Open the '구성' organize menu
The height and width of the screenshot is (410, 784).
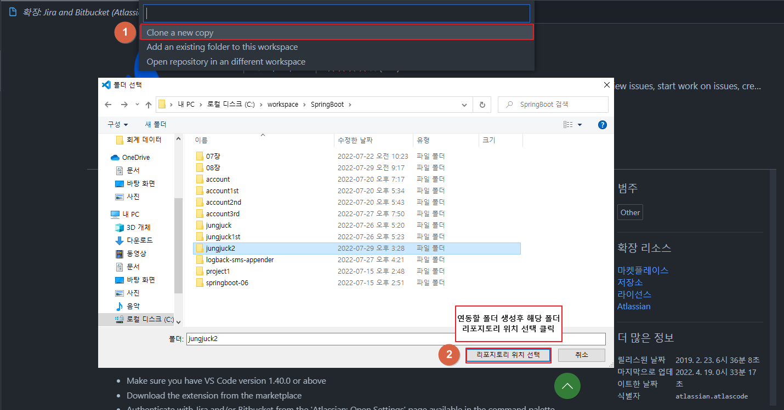(x=117, y=125)
